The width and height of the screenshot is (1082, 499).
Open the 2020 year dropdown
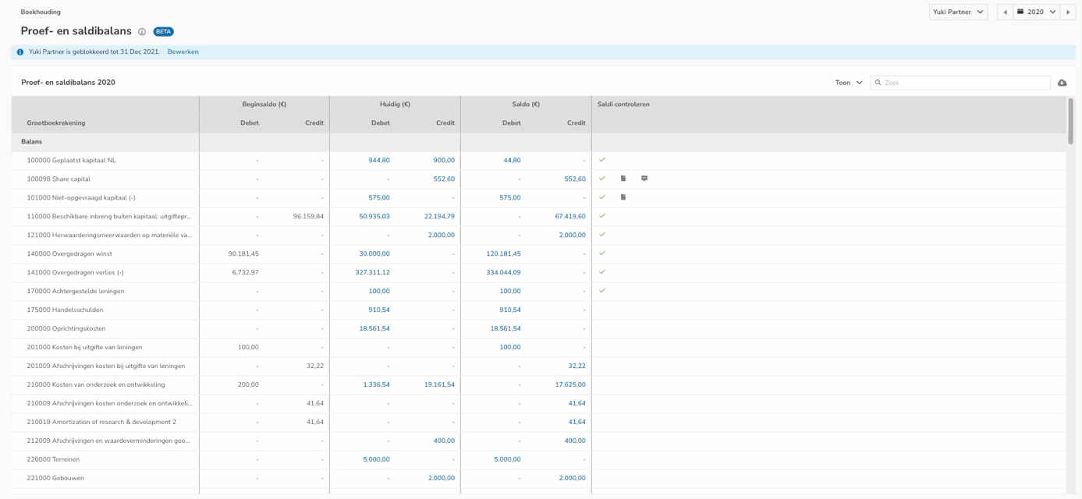click(x=1036, y=12)
